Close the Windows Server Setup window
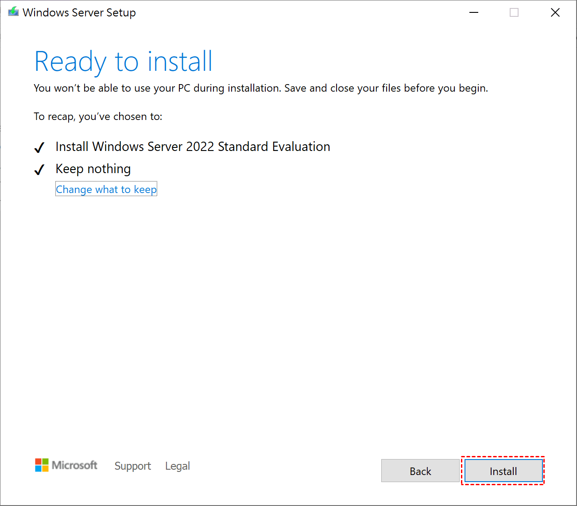The image size is (577, 506). point(555,12)
